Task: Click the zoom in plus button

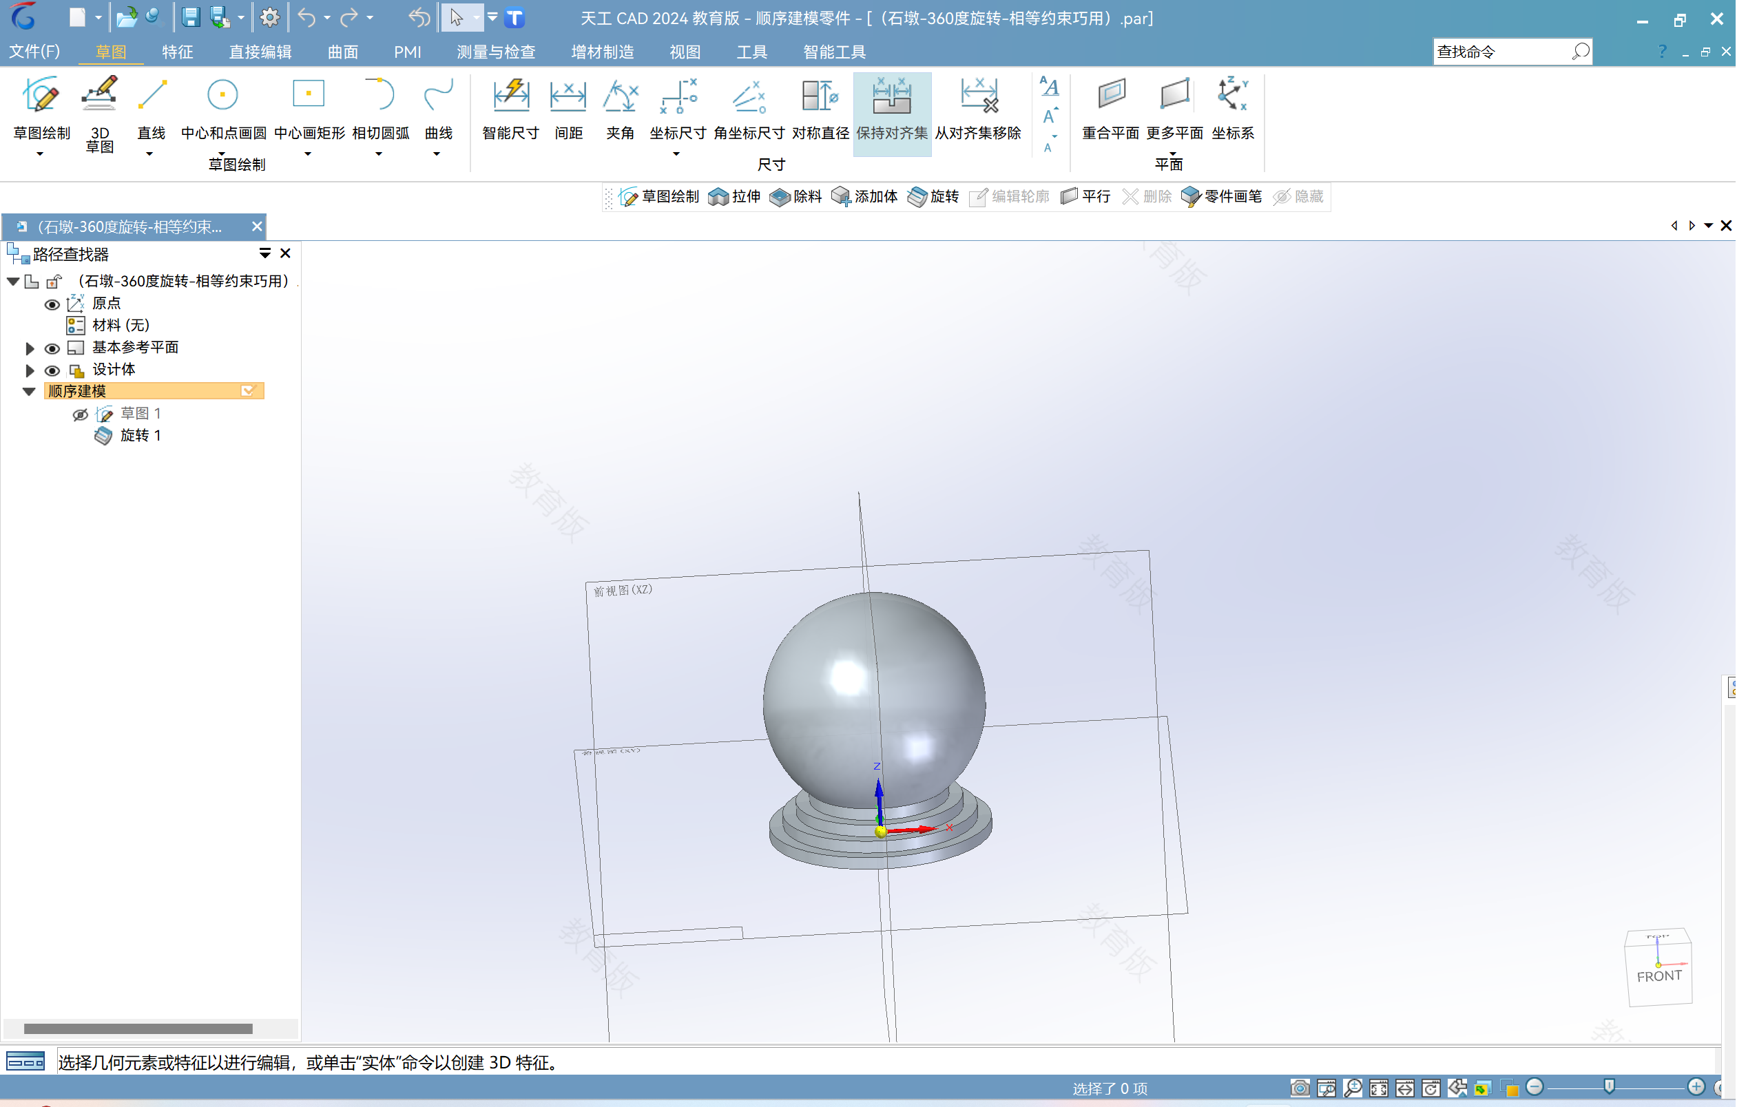Action: click(1696, 1087)
